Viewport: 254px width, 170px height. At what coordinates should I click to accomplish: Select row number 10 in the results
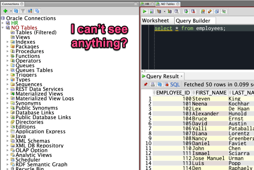[x=148, y=143]
